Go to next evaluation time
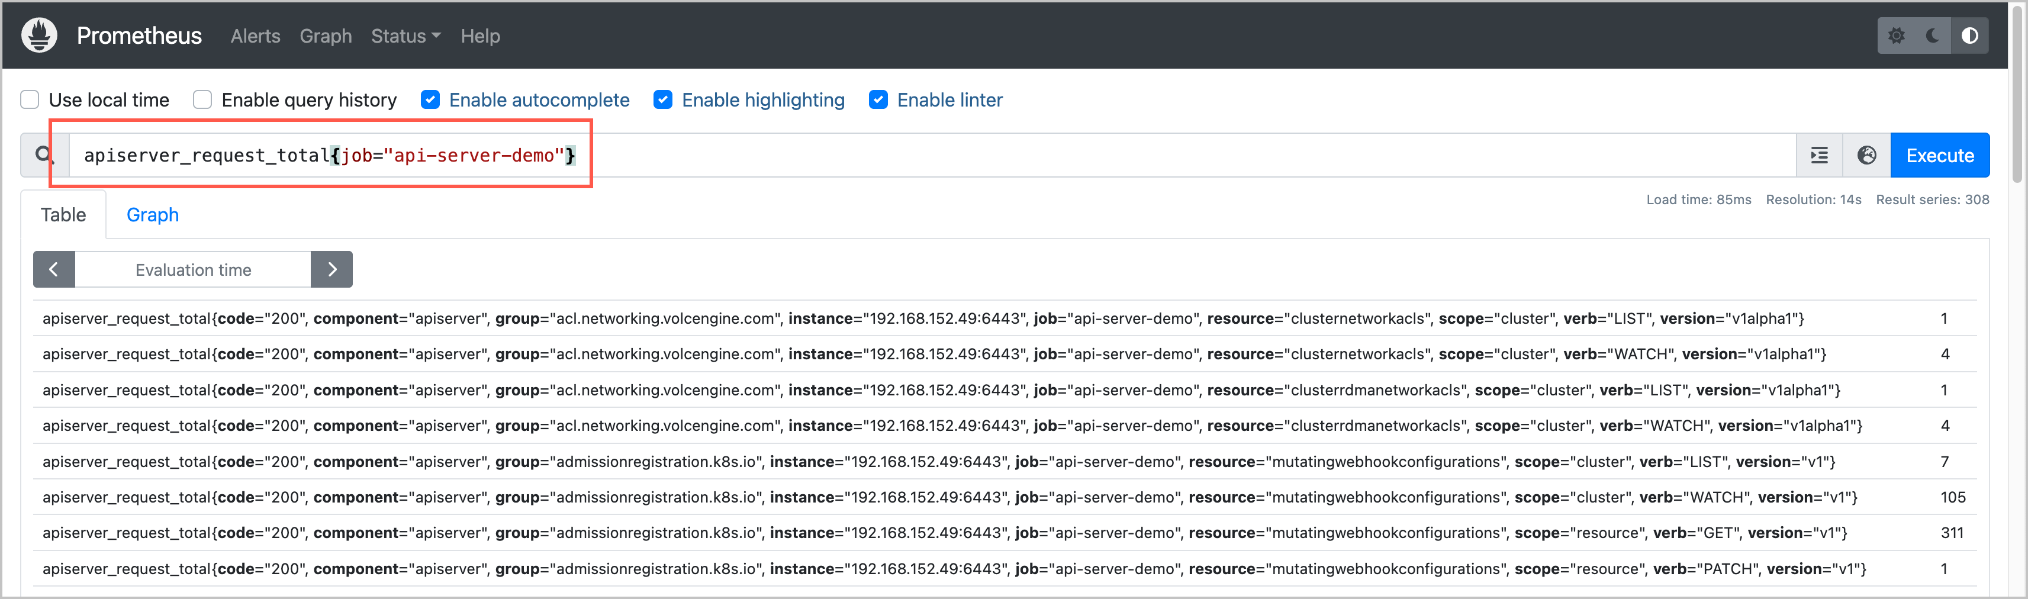The width and height of the screenshot is (2028, 599). [332, 270]
